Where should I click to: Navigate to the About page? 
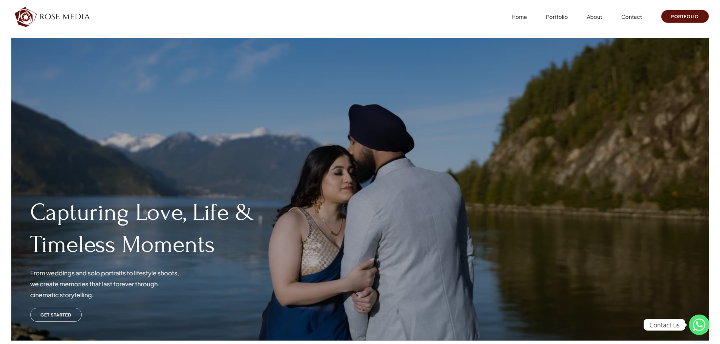point(594,17)
